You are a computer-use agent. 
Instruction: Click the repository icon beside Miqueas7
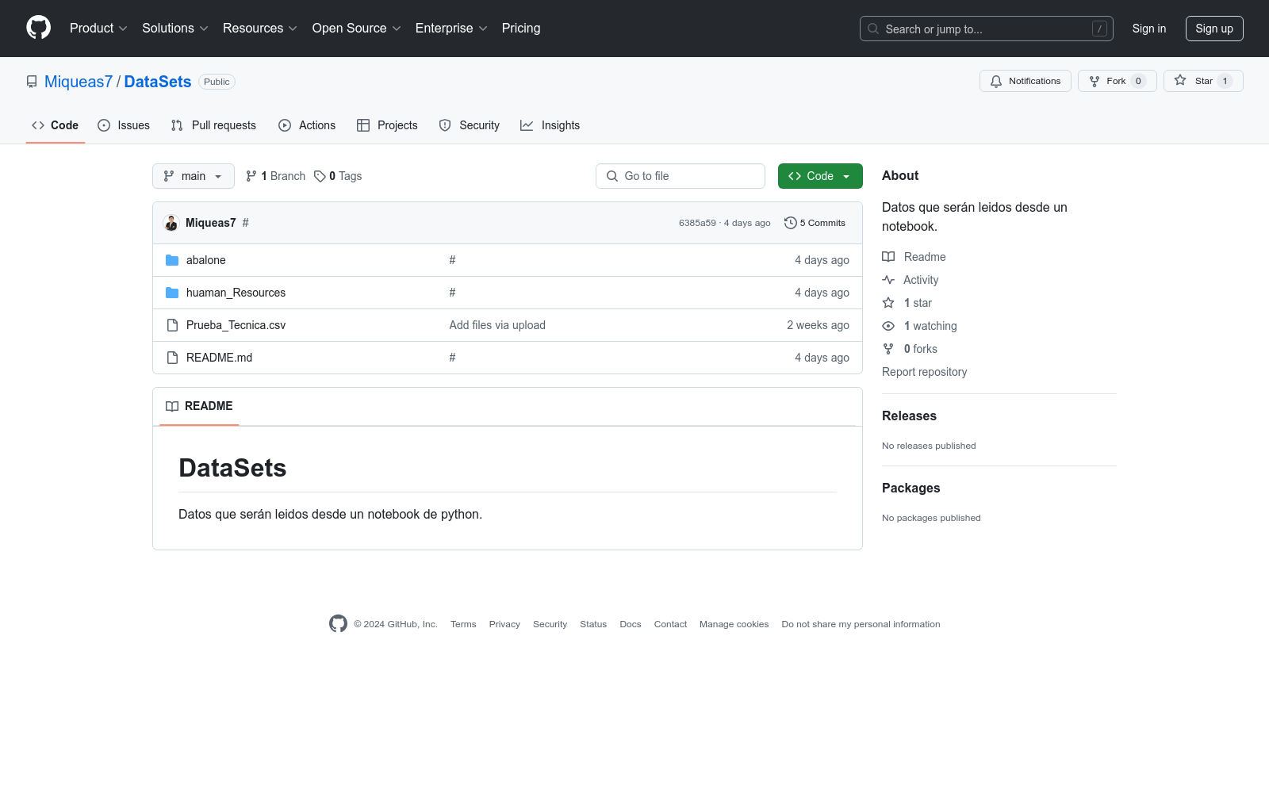pyautogui.click(x=32, y=82)
